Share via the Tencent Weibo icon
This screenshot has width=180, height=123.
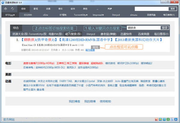pos(164,119)
